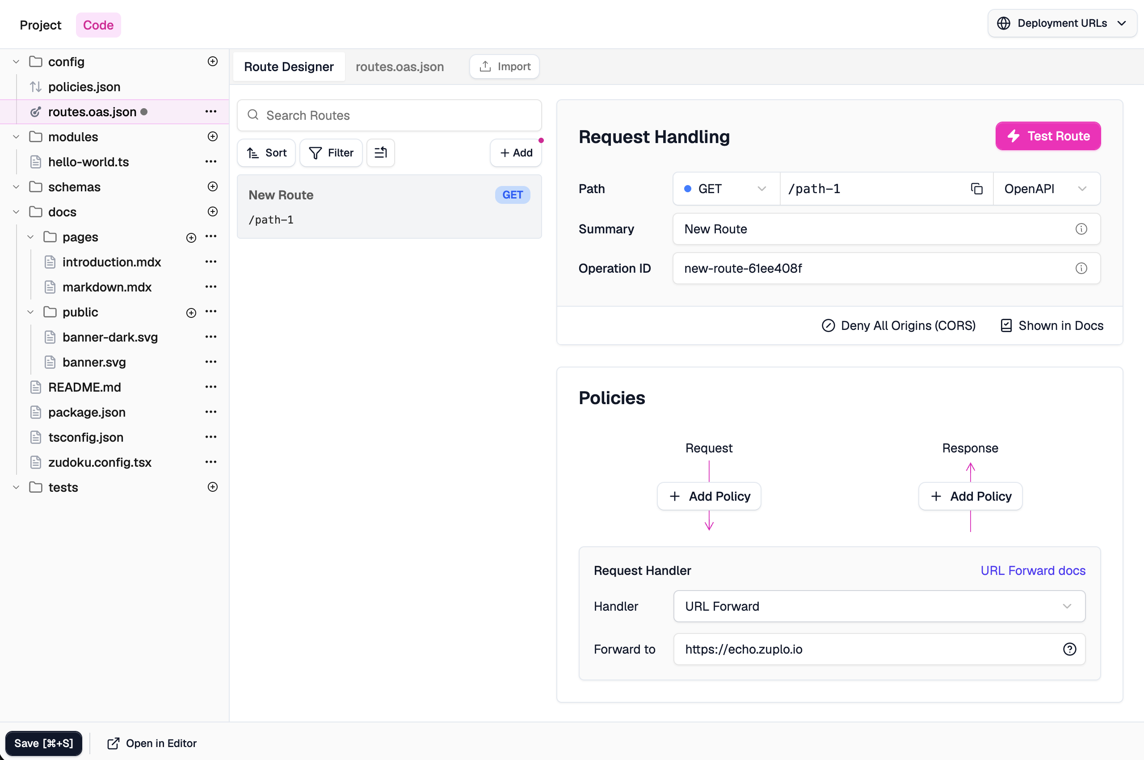Open the GET method dropdown
Screen dimensions: 1144x760
tap(725, 189)
